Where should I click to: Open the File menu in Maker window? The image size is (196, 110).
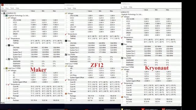coord(2,8)
